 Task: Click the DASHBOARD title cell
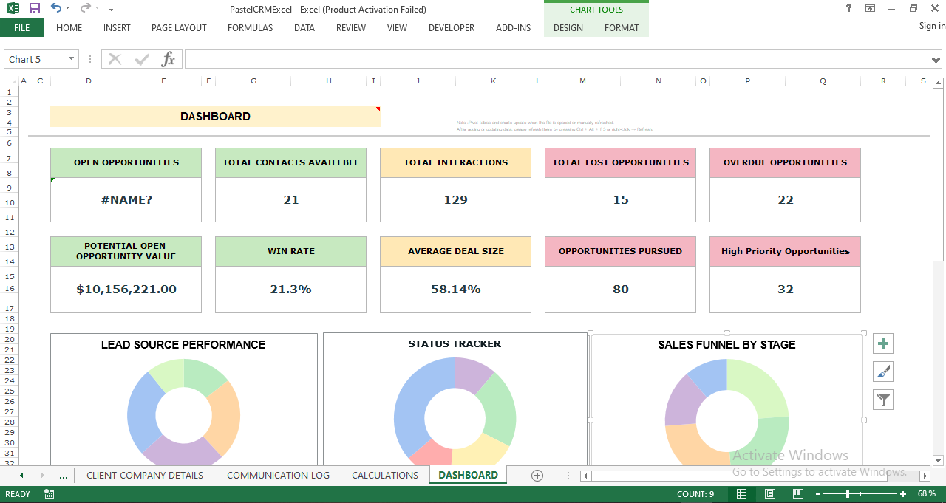point(215,117)
